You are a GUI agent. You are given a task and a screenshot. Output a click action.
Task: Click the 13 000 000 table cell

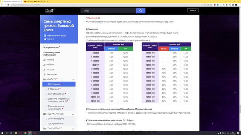click(150, 69)
